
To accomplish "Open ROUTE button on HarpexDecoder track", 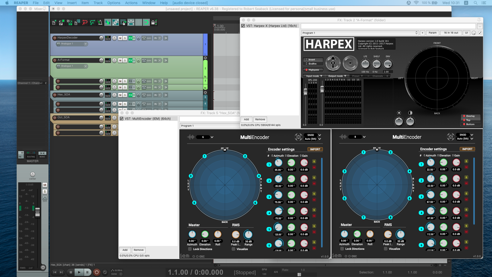I will (108, 38).
